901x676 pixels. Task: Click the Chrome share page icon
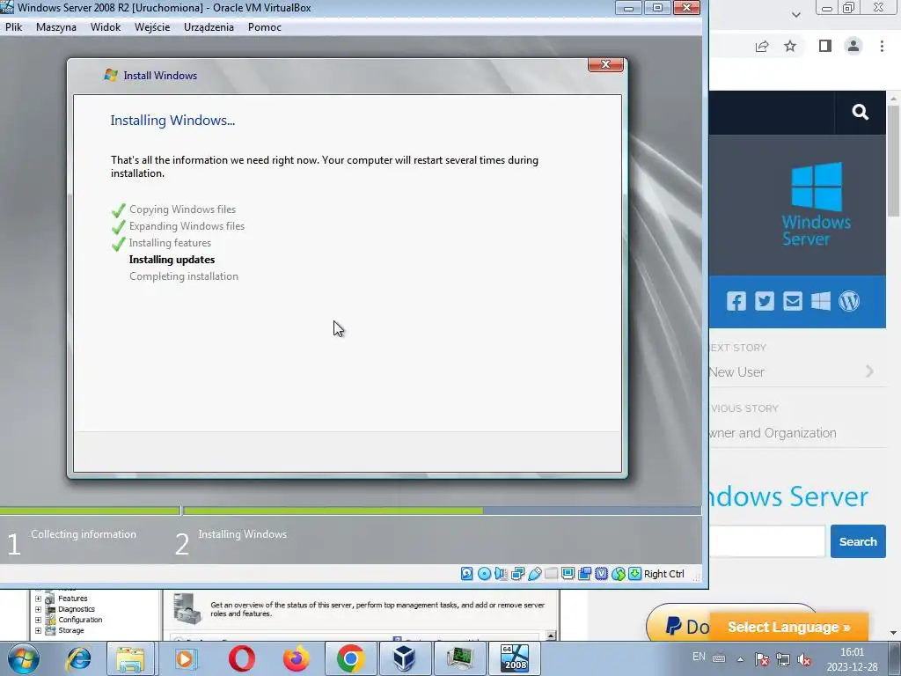tap(762, 46)
